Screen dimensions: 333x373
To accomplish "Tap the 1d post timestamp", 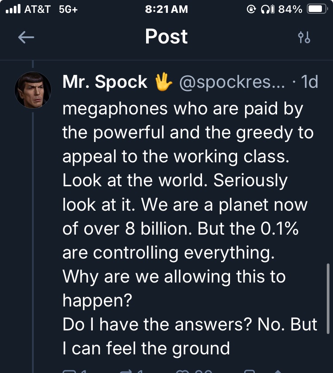I will (309, 82).
